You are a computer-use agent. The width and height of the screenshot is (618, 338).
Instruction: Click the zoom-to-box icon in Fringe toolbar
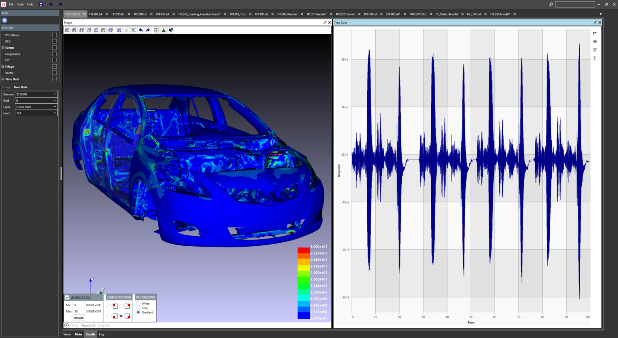click(x=133, y=30)
